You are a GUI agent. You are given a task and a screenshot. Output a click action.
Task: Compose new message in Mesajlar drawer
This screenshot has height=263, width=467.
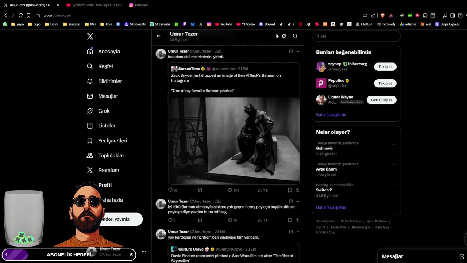462,256
